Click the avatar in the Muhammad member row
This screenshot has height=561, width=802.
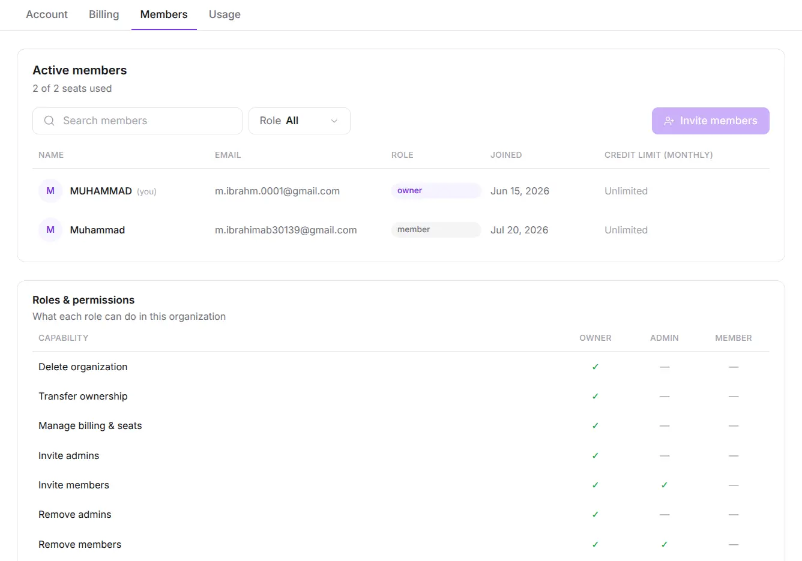[50, 230]
